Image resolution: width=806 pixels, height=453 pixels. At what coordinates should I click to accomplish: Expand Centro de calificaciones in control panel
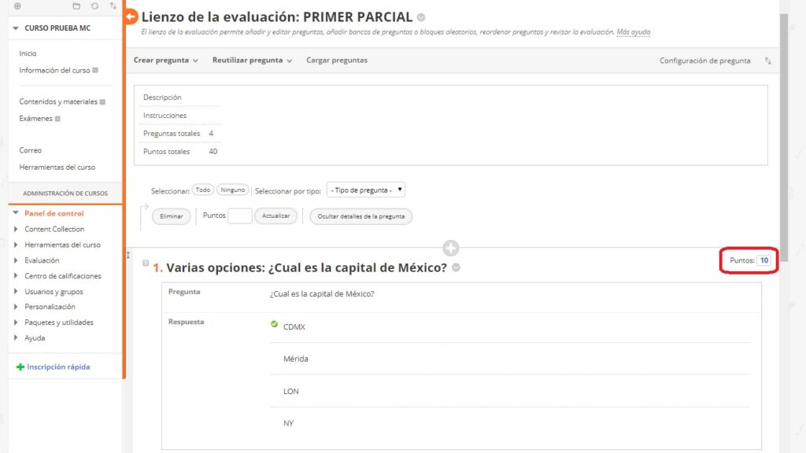tap(62, 276)
